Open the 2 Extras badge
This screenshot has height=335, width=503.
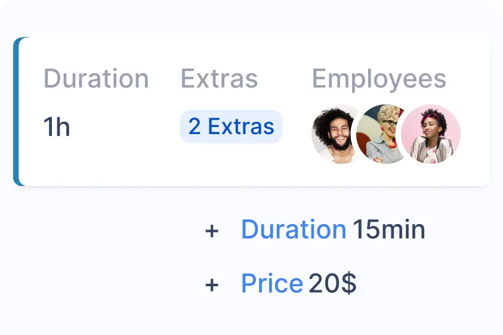coord(231,126)
